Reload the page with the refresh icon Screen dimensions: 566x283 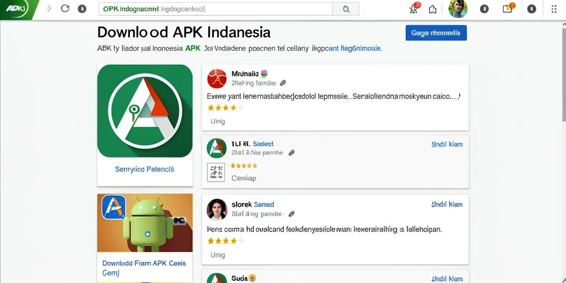(x=65, y=9)
